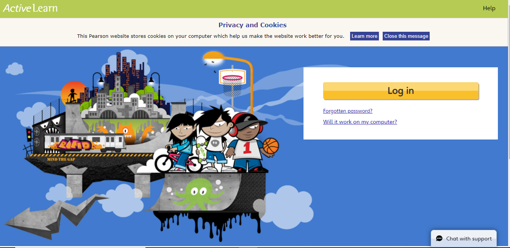Open the Help menu item
Screen dimensions: 510x248
pyautogui.click(x=489, y=8)
